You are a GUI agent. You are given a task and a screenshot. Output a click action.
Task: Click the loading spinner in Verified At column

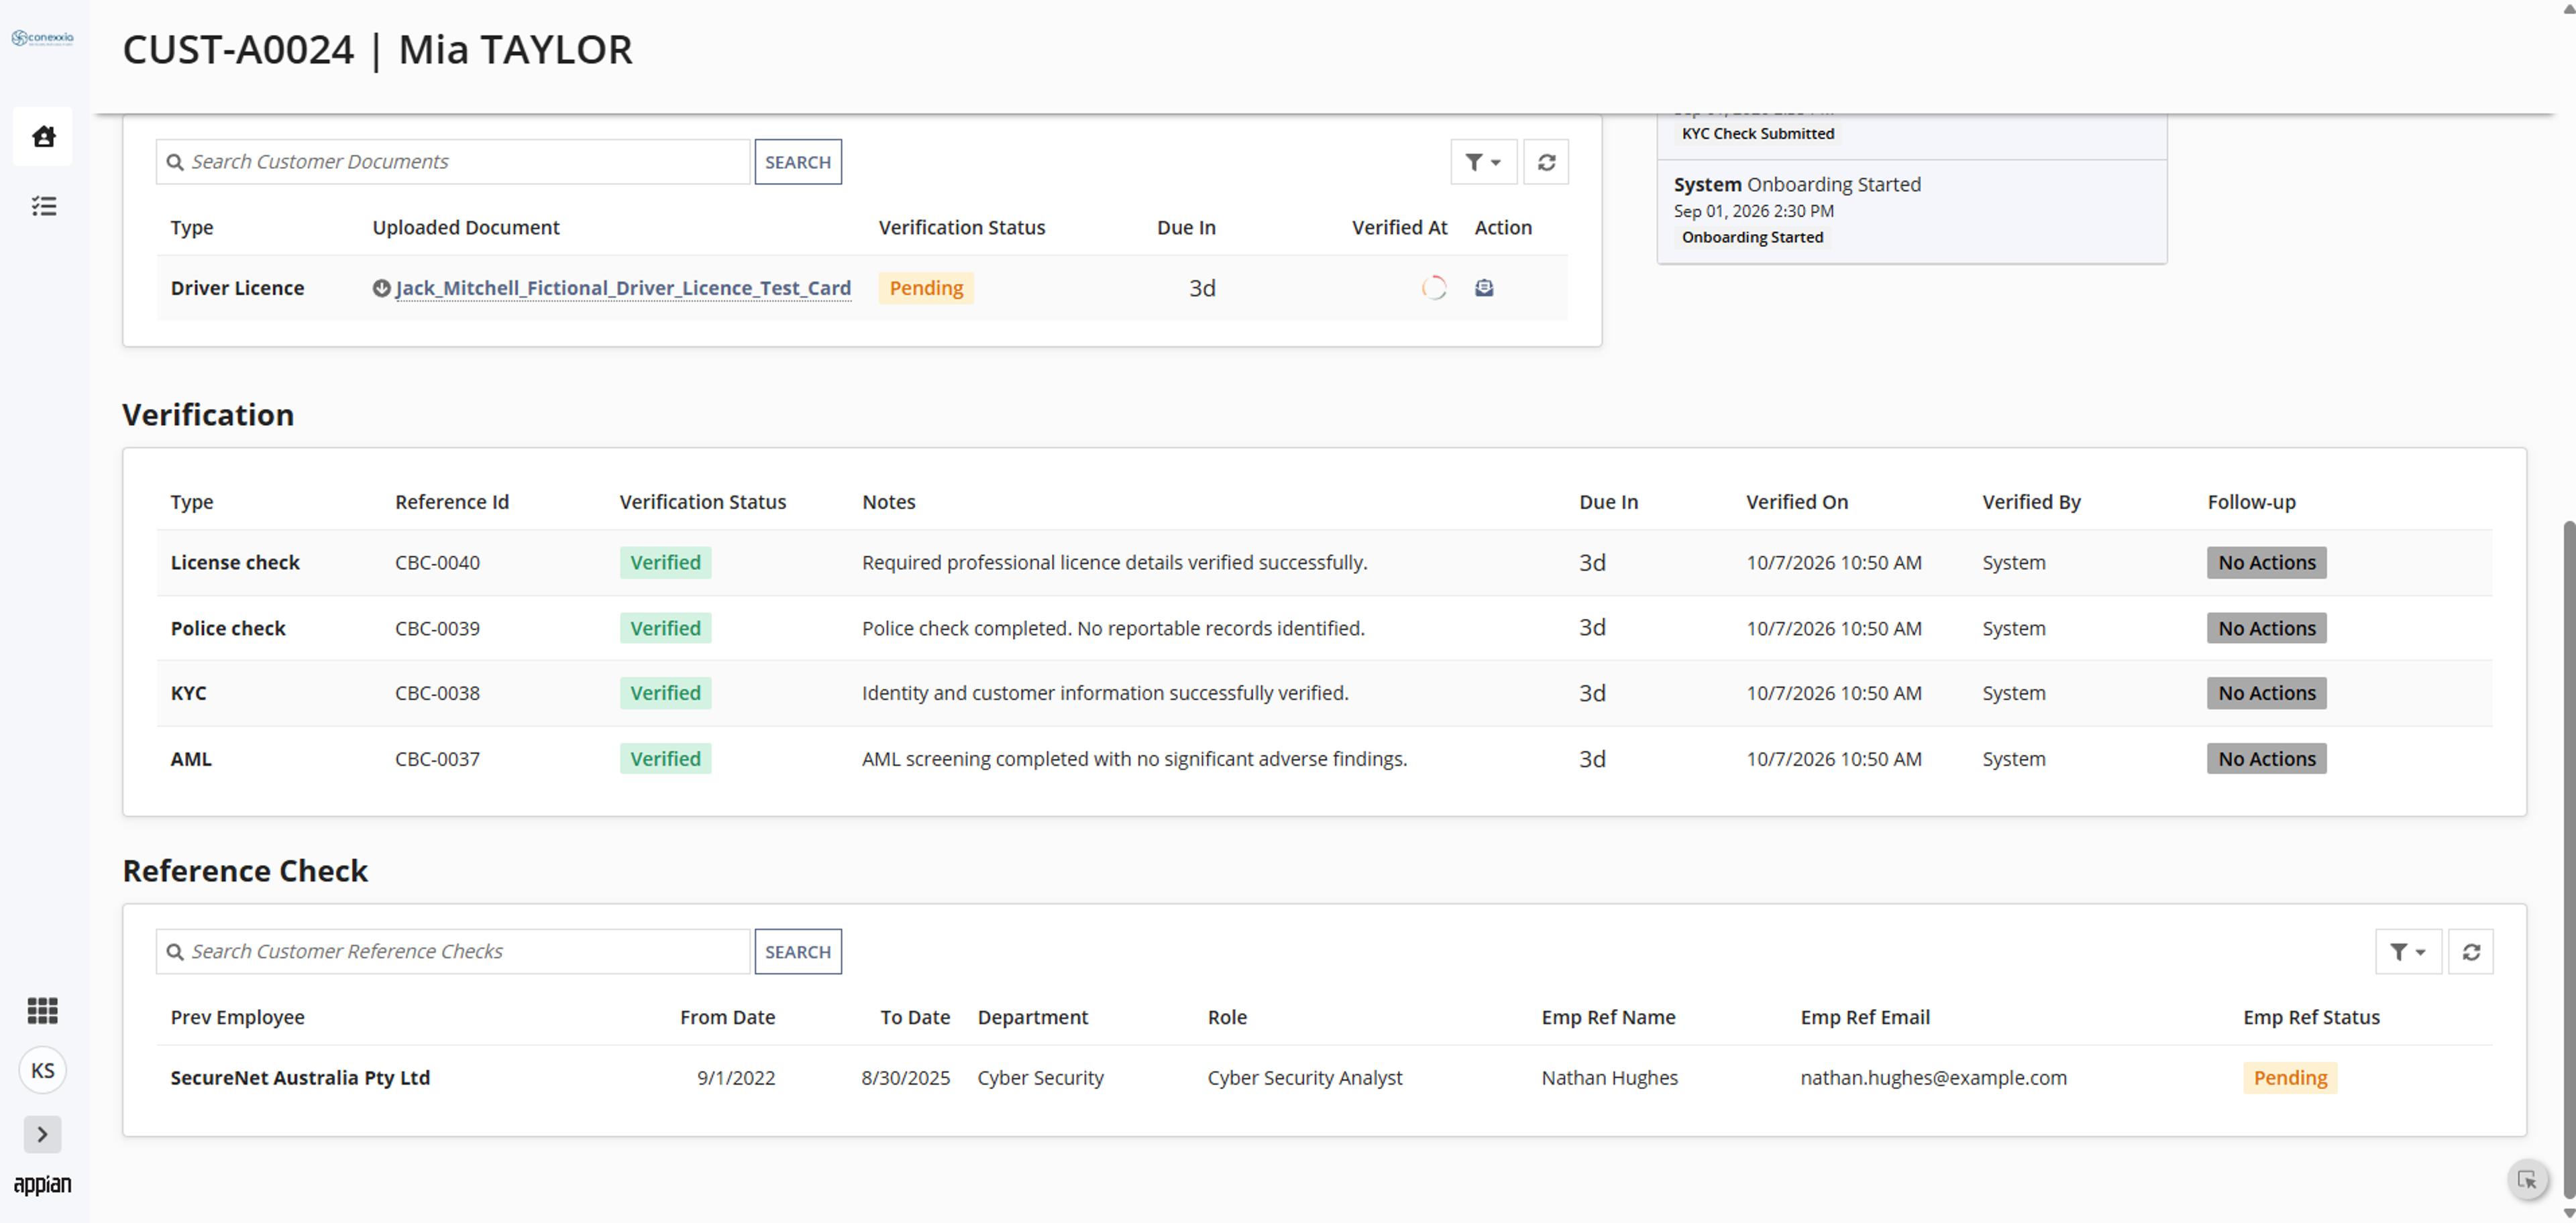point(1434,288)
